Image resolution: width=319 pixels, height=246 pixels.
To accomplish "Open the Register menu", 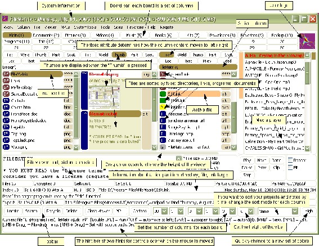I will click(167, 27).
